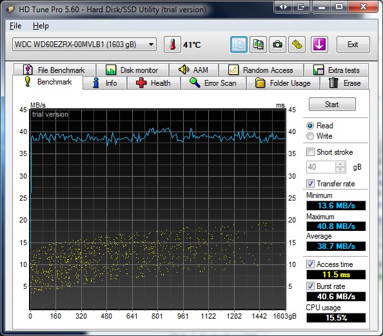Image resolution: width=383 pixels, height=336 pixels.
Task: Uncheck the Access time checkbox
Action: click(310, 264)
